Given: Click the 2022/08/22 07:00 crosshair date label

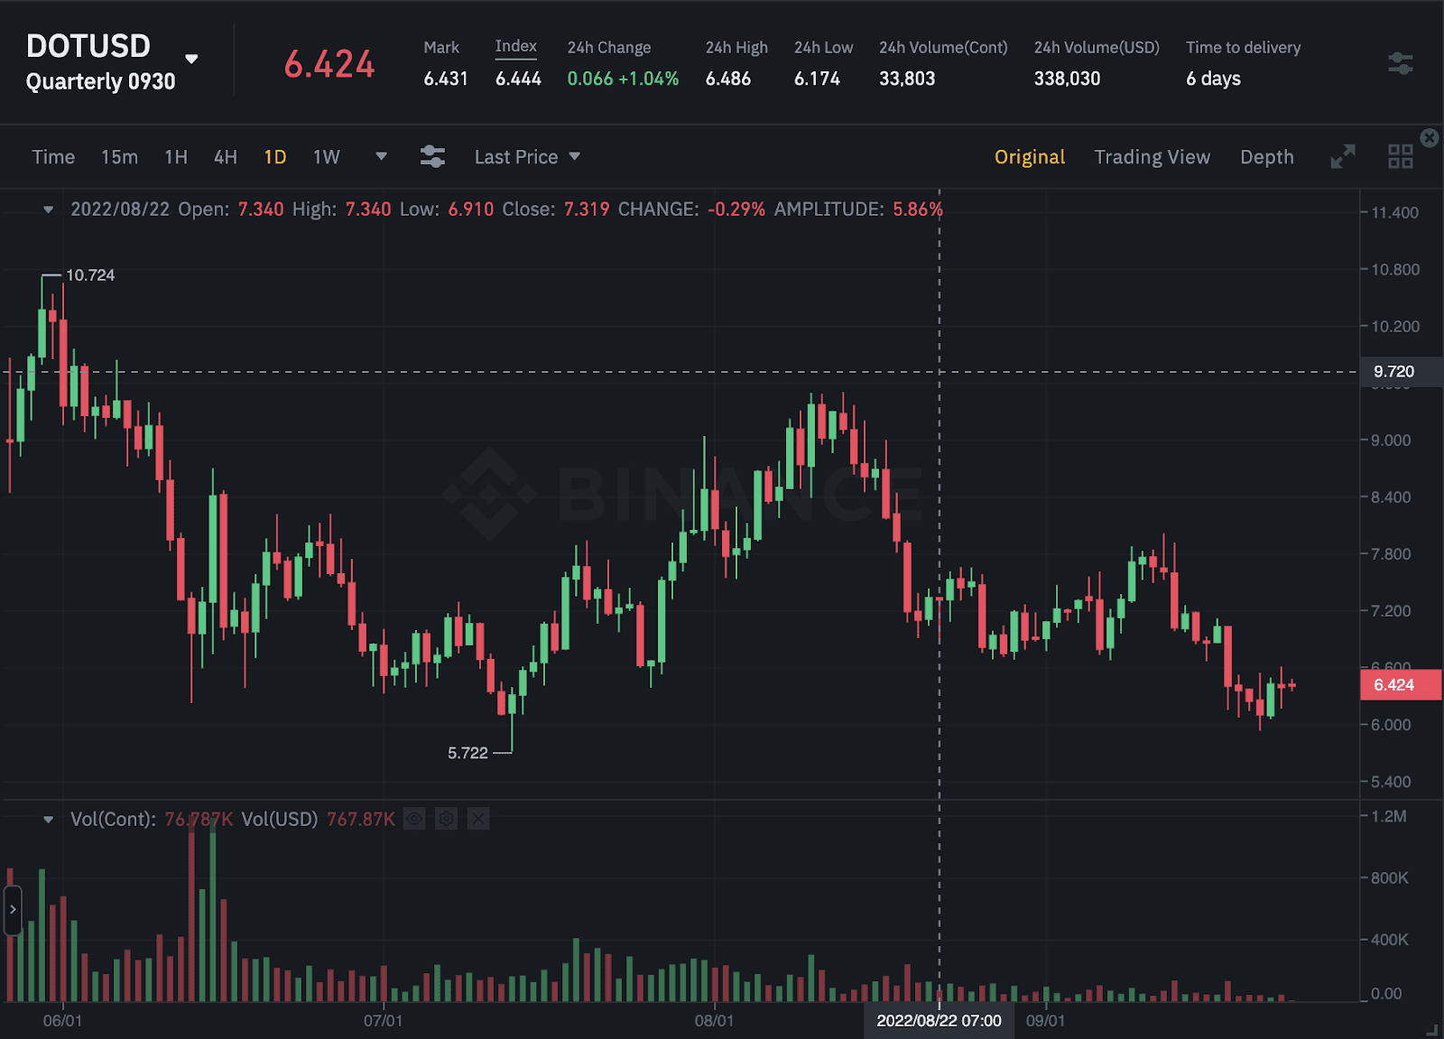Looking at the screenshot, I should tap(939, 1021).
